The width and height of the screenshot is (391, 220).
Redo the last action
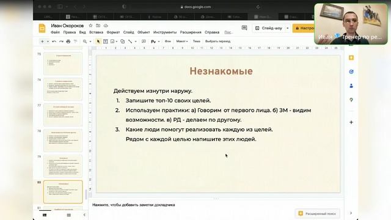tap(61, 42)
